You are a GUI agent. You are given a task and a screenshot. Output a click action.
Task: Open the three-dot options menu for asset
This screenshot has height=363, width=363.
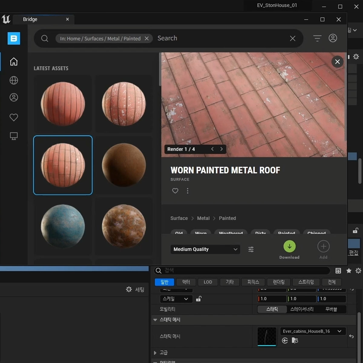pyautogui.click(x=188, y=191)
